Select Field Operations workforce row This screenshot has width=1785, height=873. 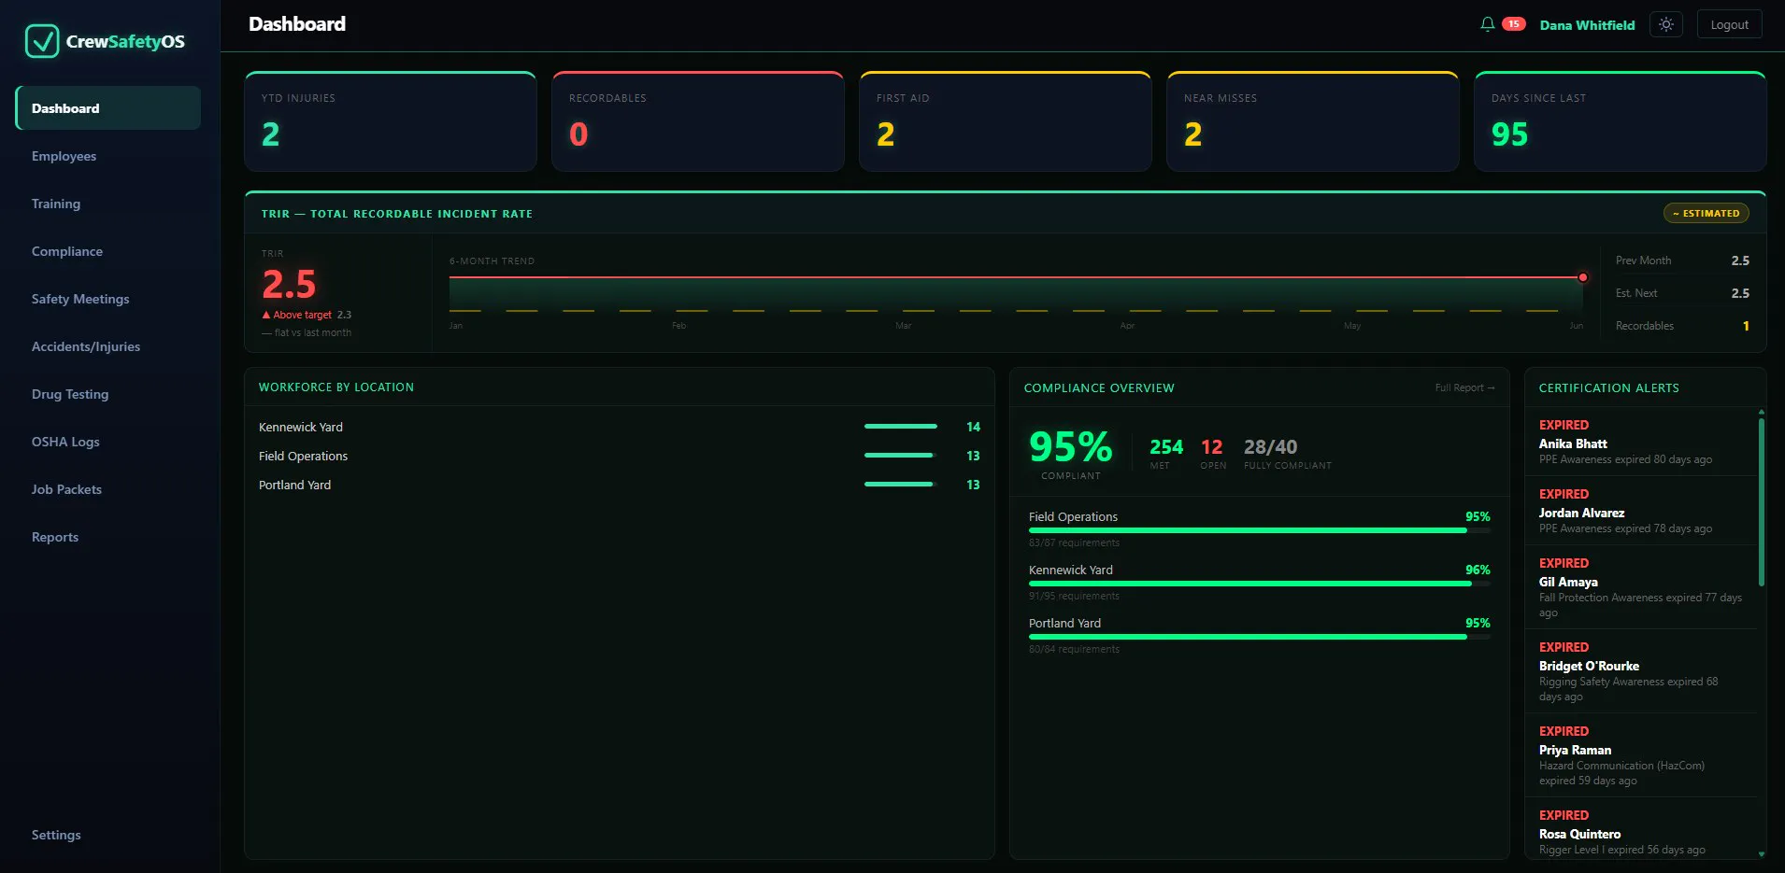pyautogui.click(x=620, y=456)
